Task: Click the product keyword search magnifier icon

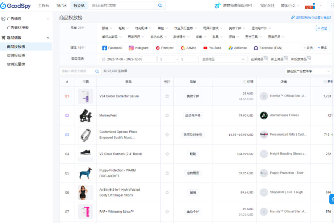Action: 97,71
